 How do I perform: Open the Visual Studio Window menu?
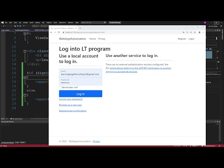click(70, 22)
